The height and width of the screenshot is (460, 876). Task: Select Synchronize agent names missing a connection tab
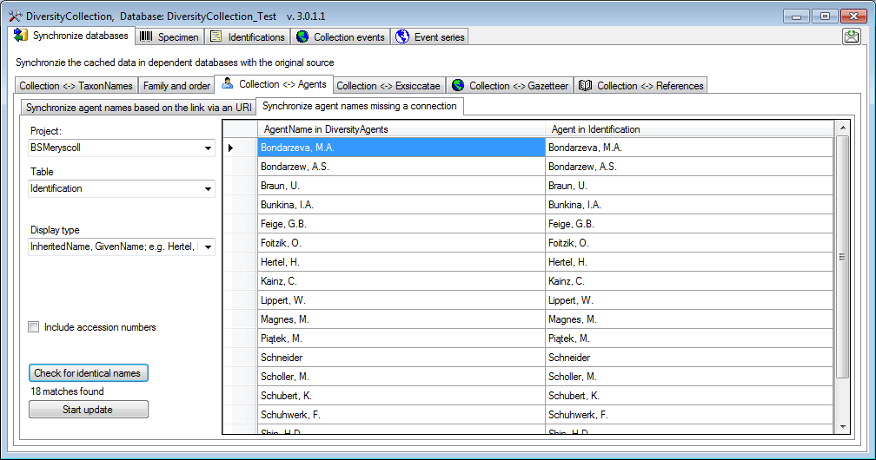point(359,106)
